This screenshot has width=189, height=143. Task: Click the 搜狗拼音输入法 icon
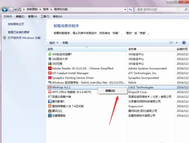50,106
